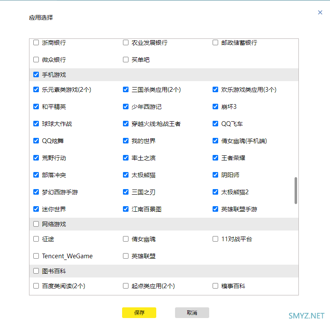The image size is (330, 324).
Task: Uncheck 倩女幽魂(手机端) checkbox
Action: pos(215,141)
